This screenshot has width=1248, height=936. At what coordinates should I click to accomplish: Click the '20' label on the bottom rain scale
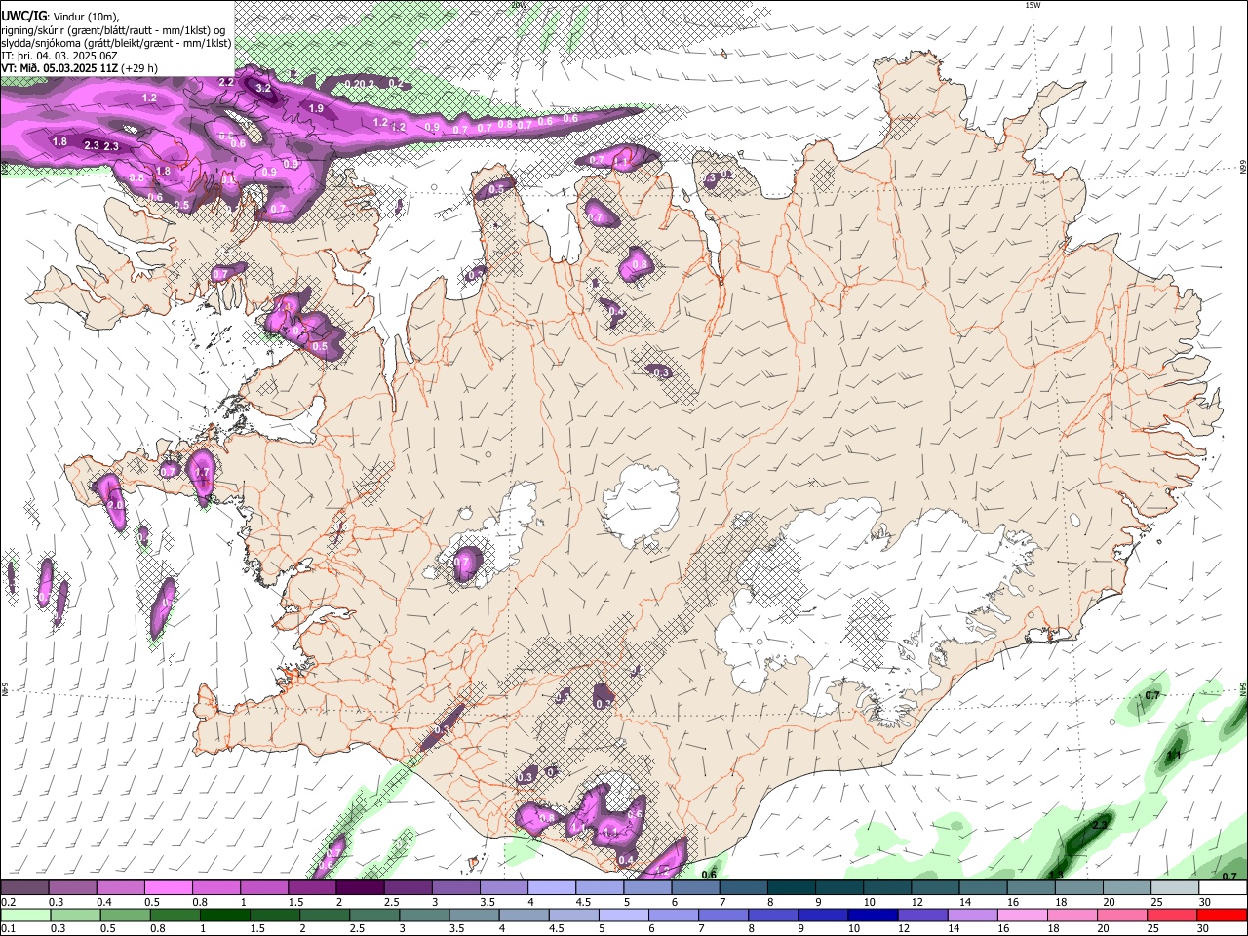(x=1104, y=929)
